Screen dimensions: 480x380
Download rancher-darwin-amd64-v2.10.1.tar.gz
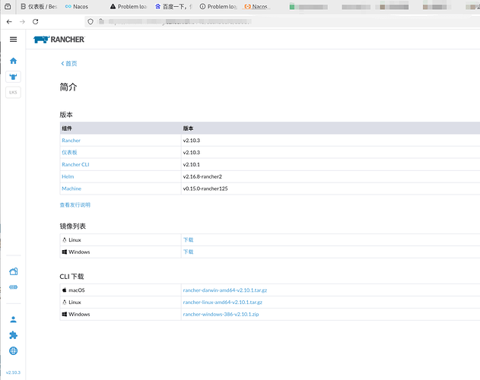(x=225, y=290)
